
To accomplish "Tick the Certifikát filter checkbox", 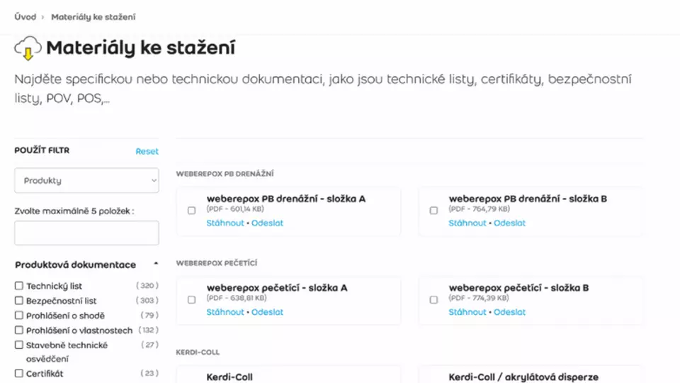I will pos(18,373).
